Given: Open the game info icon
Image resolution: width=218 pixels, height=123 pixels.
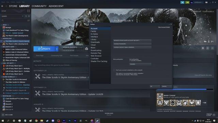Looking at the screenshot, I should coord(207,48).
